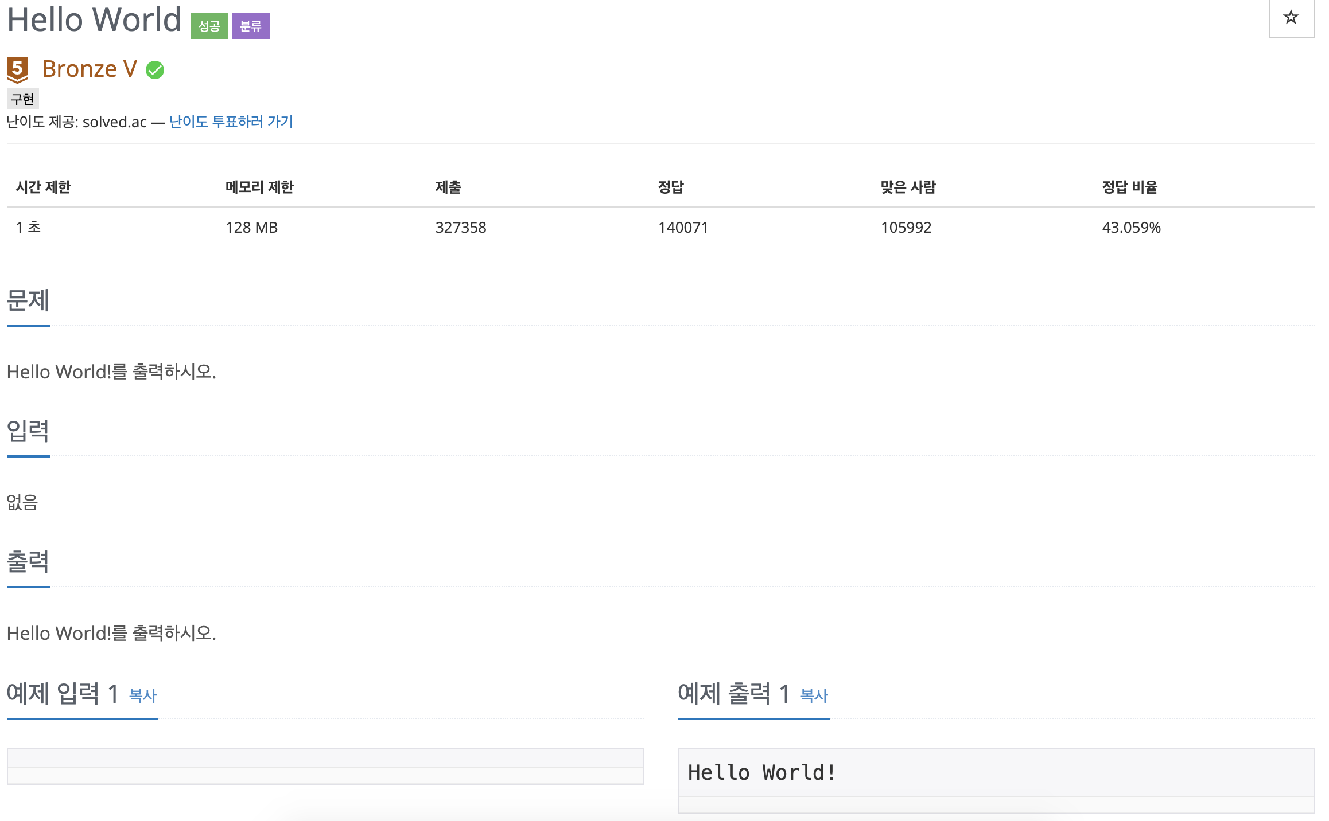Copy example input with 복사 link
This screenshot has width=1329, height=821.
[x=142, y=695]
